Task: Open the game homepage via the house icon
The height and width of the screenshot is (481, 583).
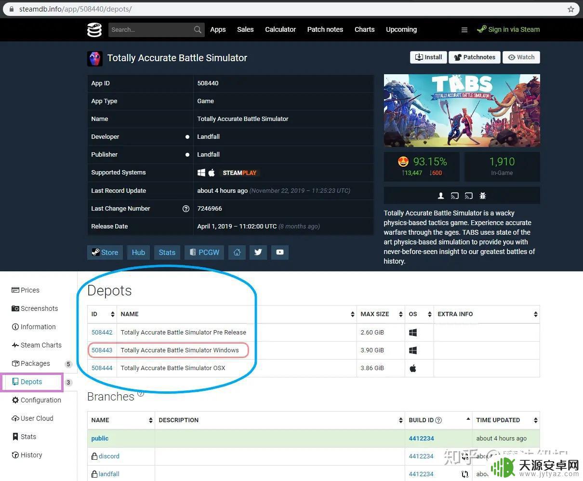Action: click(237, 252)
